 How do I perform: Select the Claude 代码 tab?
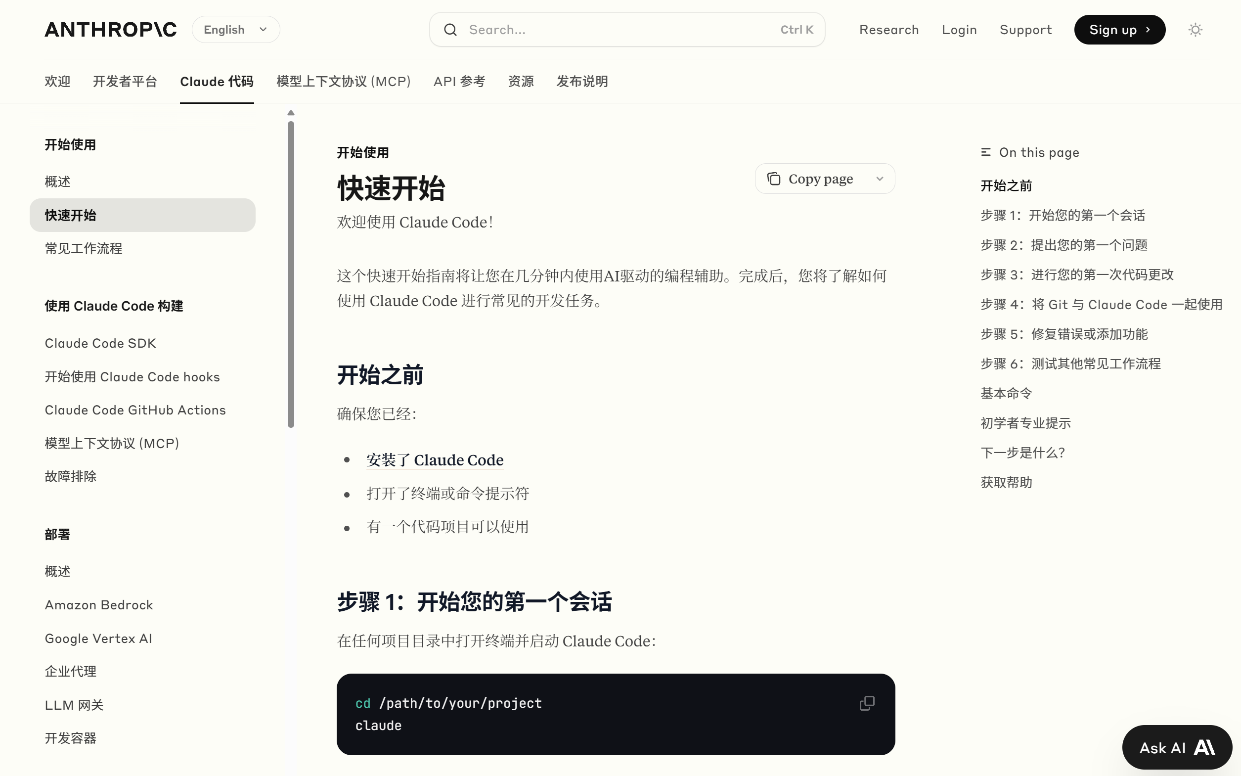click(217, 82)
